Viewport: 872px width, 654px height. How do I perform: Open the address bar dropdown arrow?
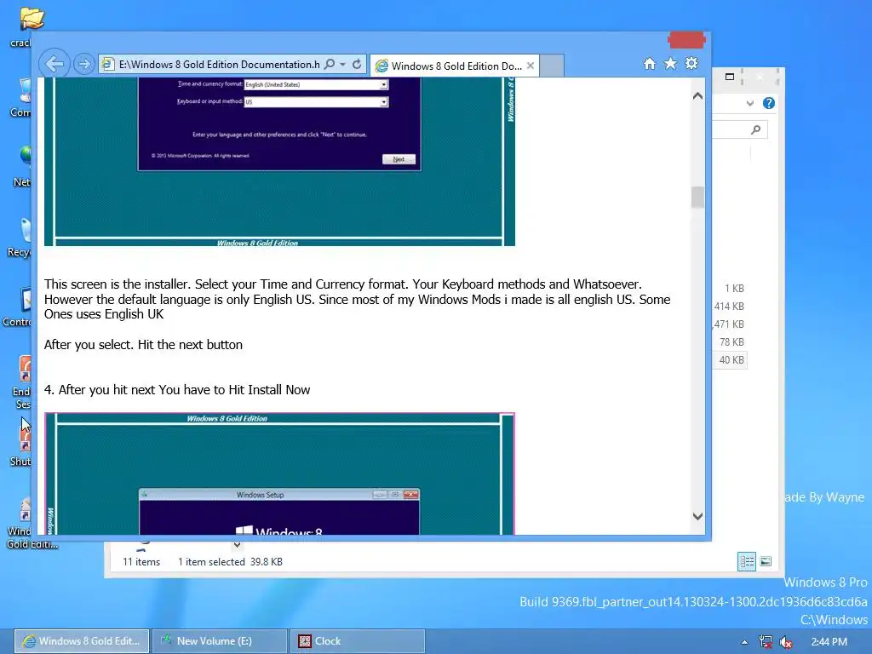click(343, 65)
